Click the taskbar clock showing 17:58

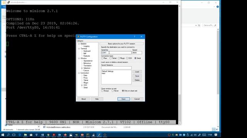pyautogui.click(x=210, y=135)
